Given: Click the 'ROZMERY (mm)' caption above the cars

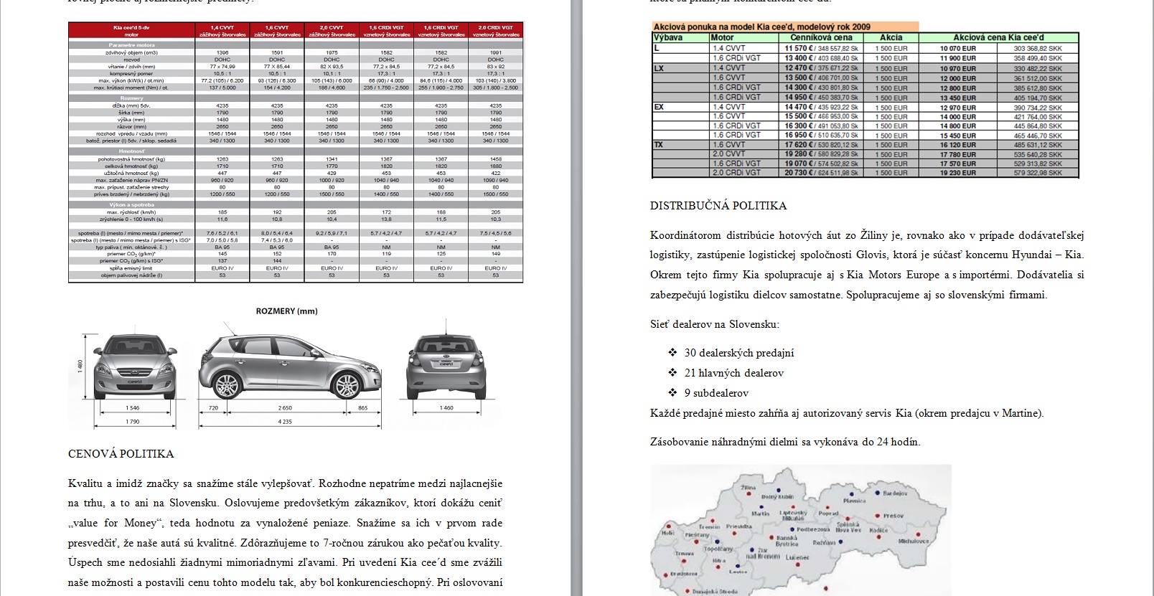Looking at the screenshot, I should [286, 311].
